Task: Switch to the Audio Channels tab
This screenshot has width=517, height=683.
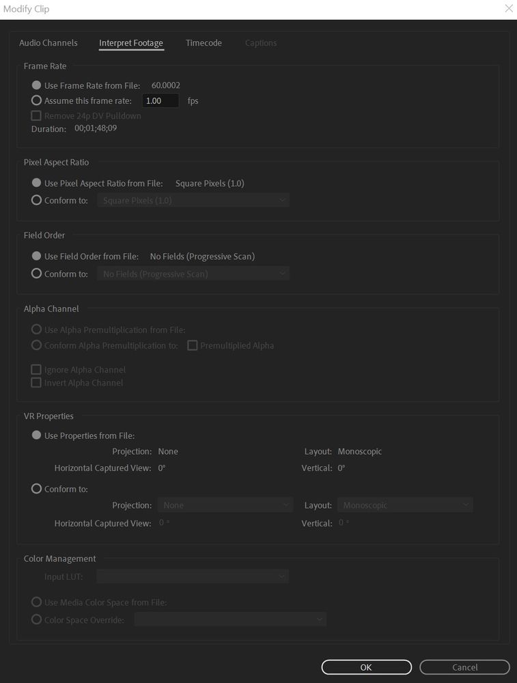Action: pos(48,43)
